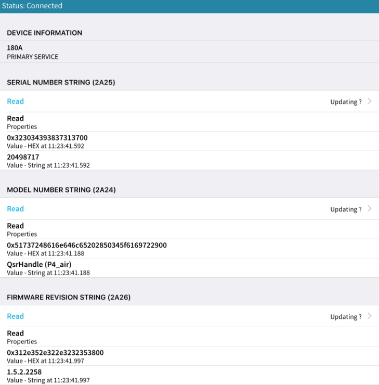Click the Device Information section heading
Screen dimensions: 379x385
click(45, 33)
